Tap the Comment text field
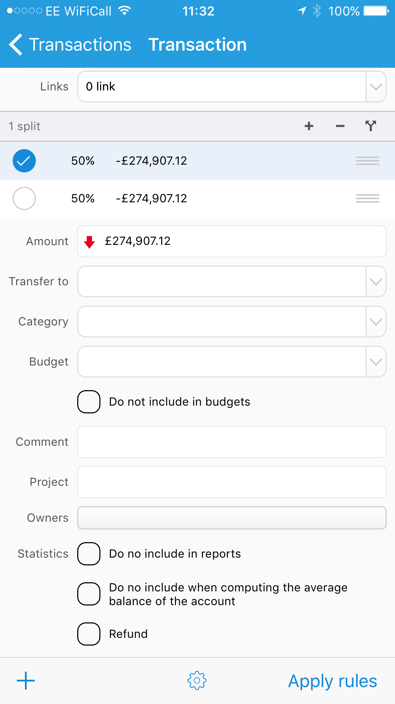395x704 pixels. tap(232, 442)
